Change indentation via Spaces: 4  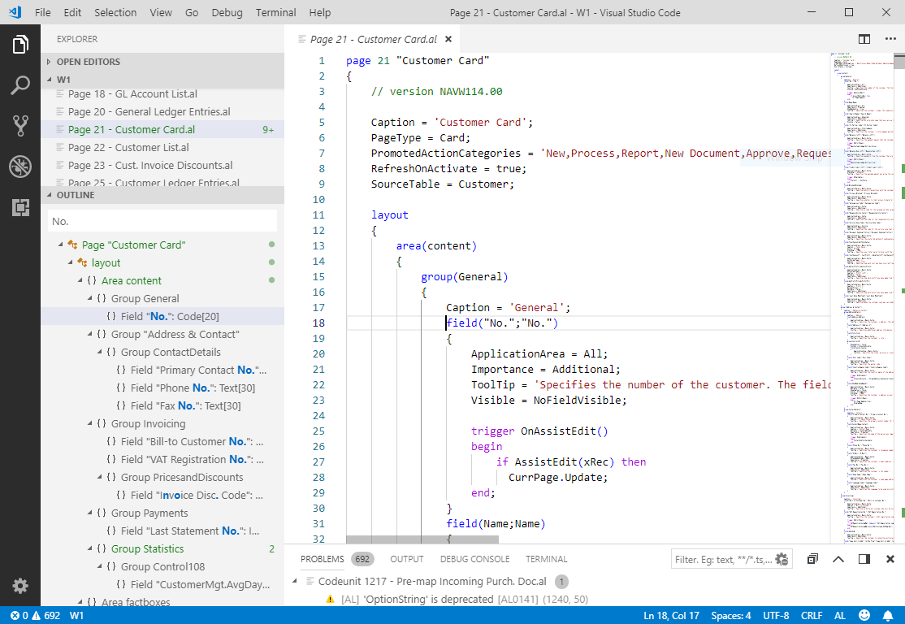click(x=730, y=615)
